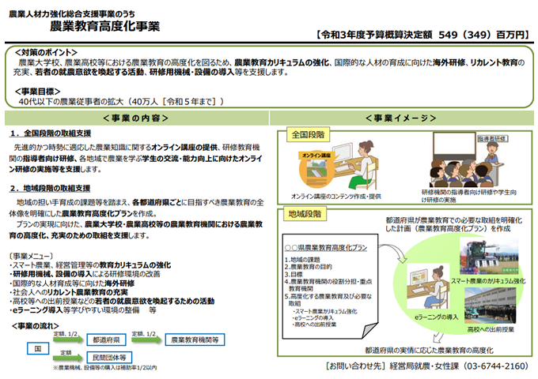The width and height of the screenshot is (538, 379).
Task: Click the text 都道府県の実情に応じた農業教育の高度化
Action: [x=429, y=351]
